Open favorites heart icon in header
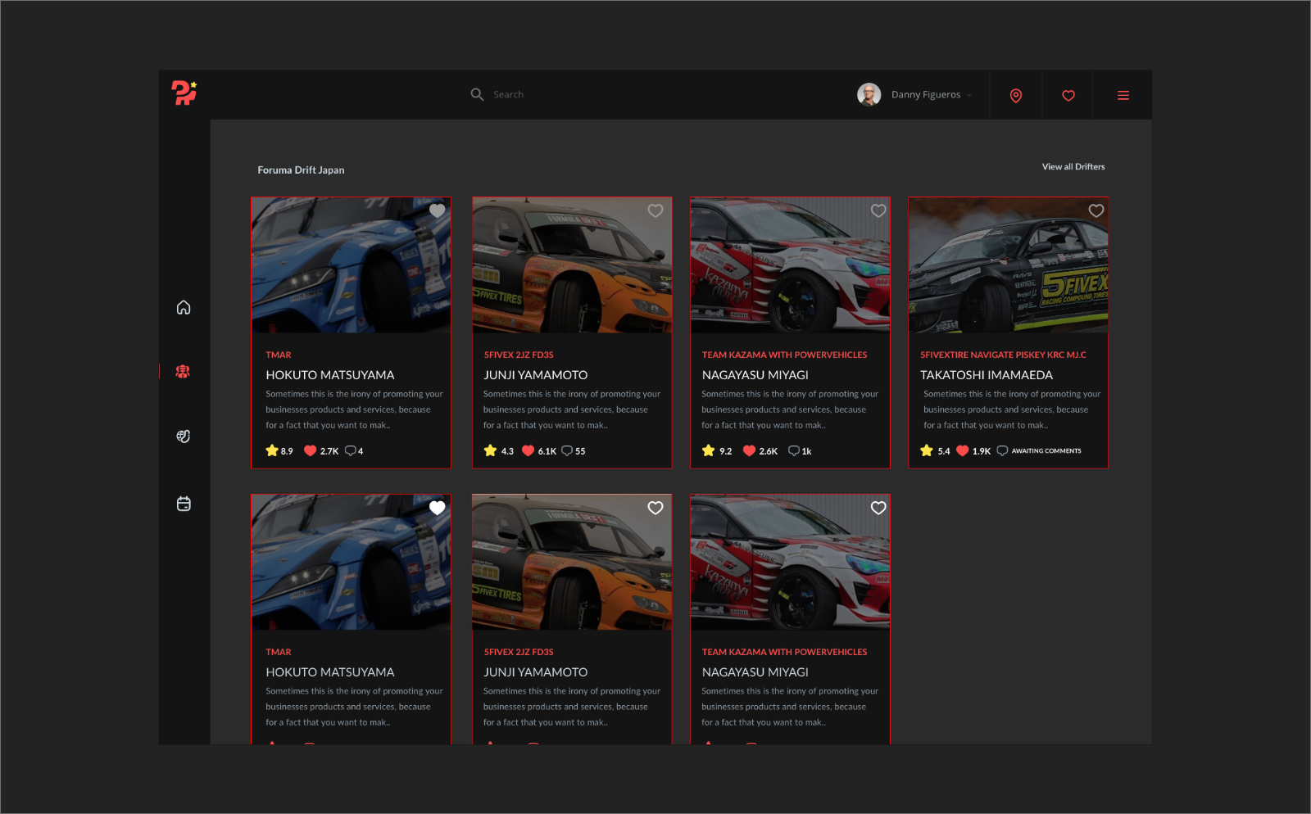 click(1068, 95)
